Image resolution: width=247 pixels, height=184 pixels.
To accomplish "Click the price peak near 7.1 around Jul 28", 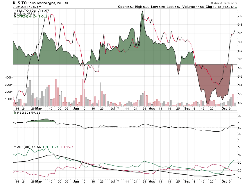I will click(x=143, y=11).
